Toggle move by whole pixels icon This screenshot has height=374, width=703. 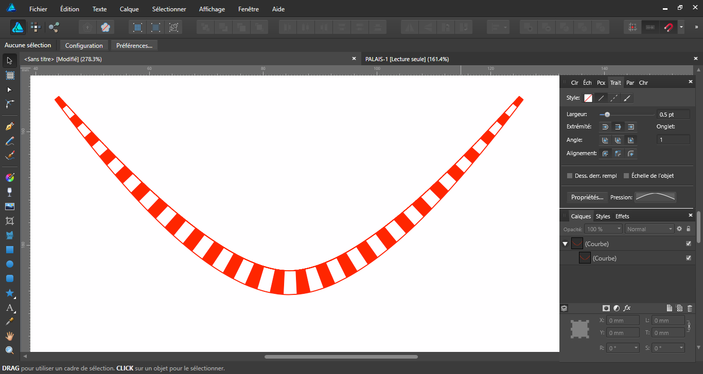tap(651, 27)
